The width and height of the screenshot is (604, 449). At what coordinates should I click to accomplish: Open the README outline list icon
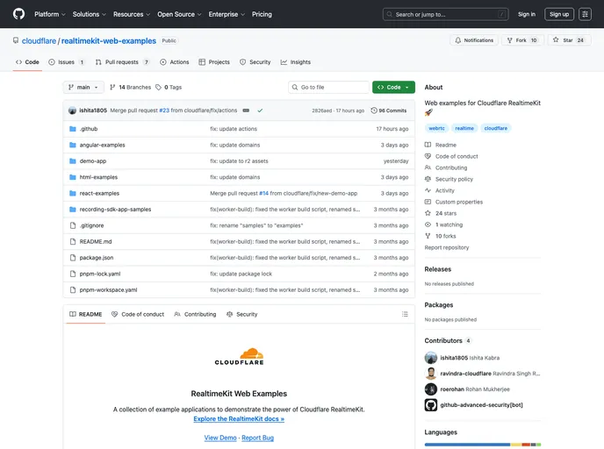click(405, 314)
